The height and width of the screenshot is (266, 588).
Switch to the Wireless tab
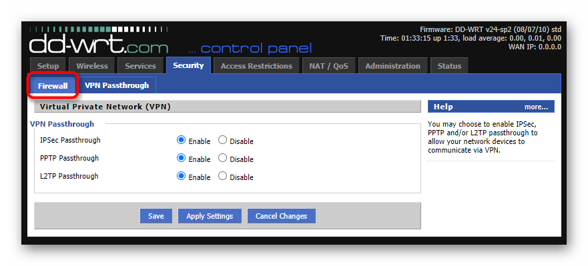click(x=92, y=66)
